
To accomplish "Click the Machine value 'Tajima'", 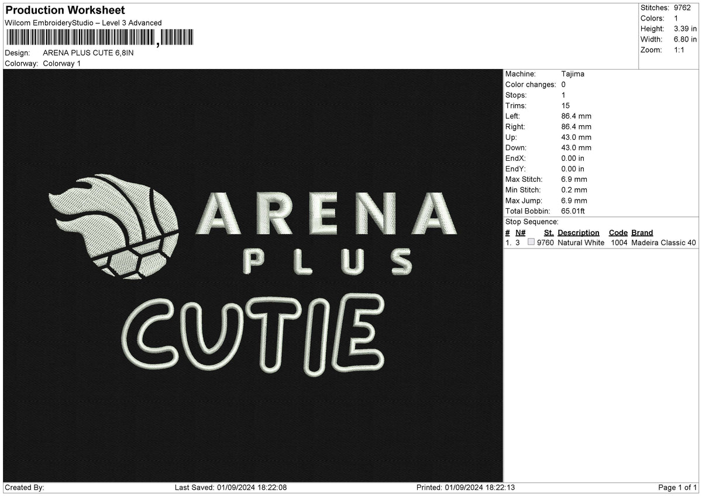I will pyautogui.click(x=573, y=74).
